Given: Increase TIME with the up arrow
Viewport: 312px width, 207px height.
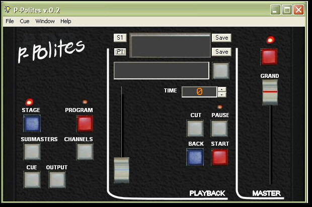Looking at the screenshot, I should click(x=222, y=89).
